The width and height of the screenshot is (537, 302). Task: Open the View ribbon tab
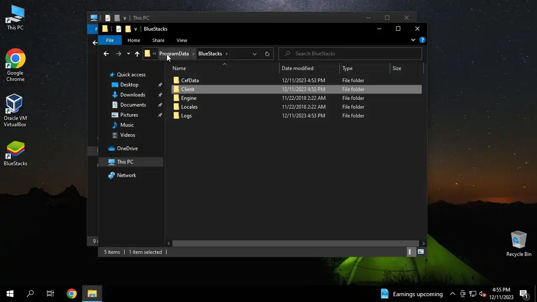click(182, 40)
